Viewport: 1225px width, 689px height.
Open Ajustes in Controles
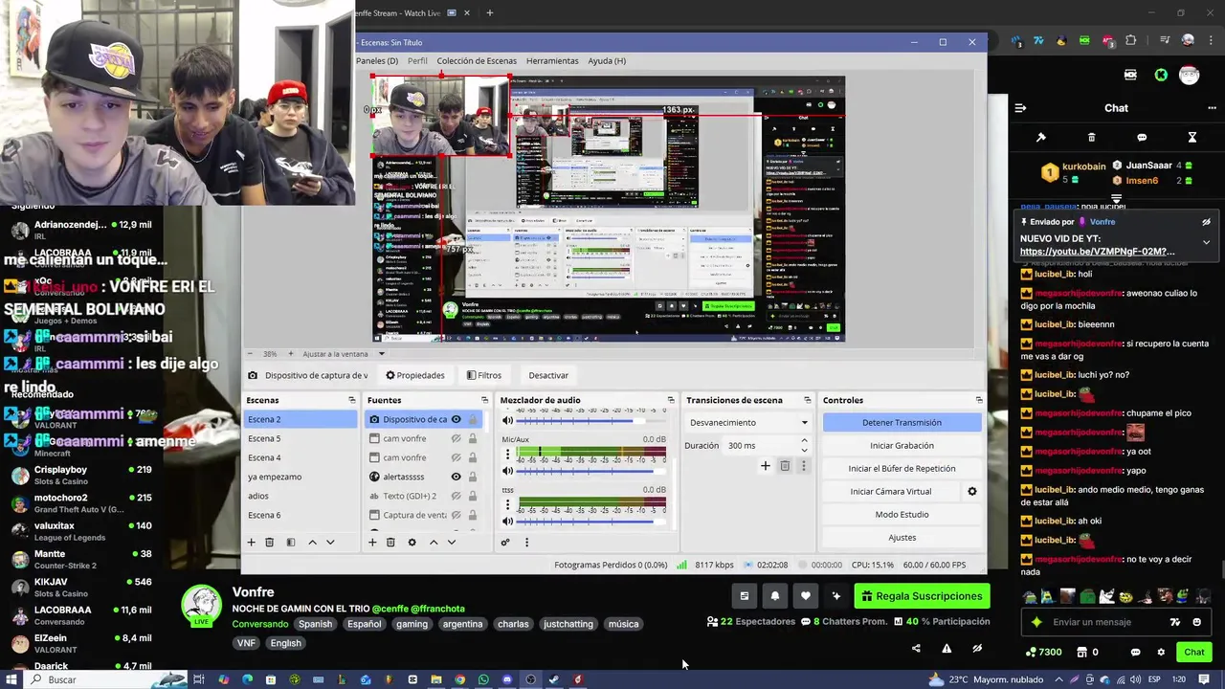click(x=902, y=537)
